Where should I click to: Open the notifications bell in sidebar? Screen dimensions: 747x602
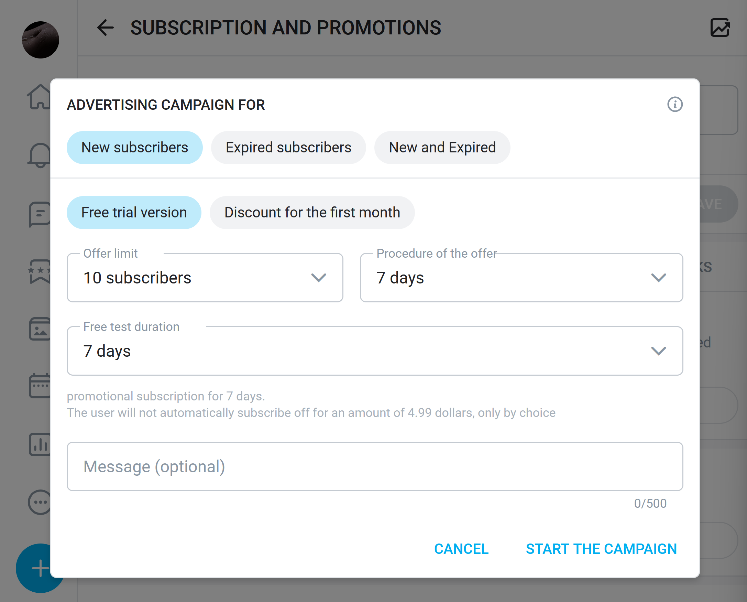40,155
